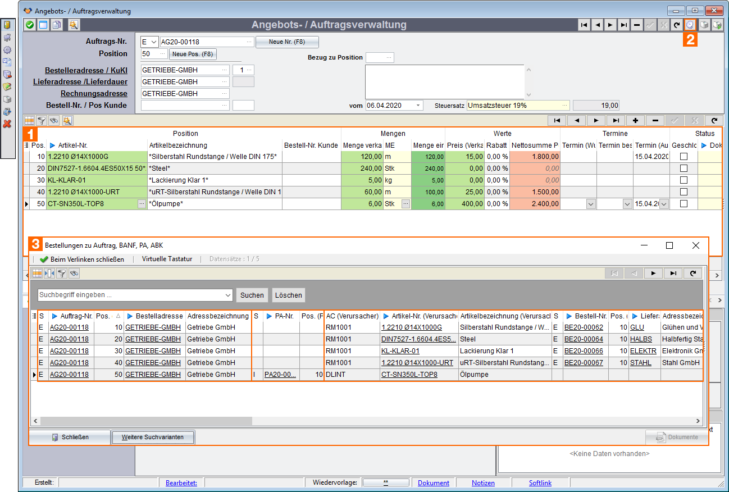This screenshot has width=729, height=492.
Task: Open production order link PA20-00...
Action: point(280,375)
